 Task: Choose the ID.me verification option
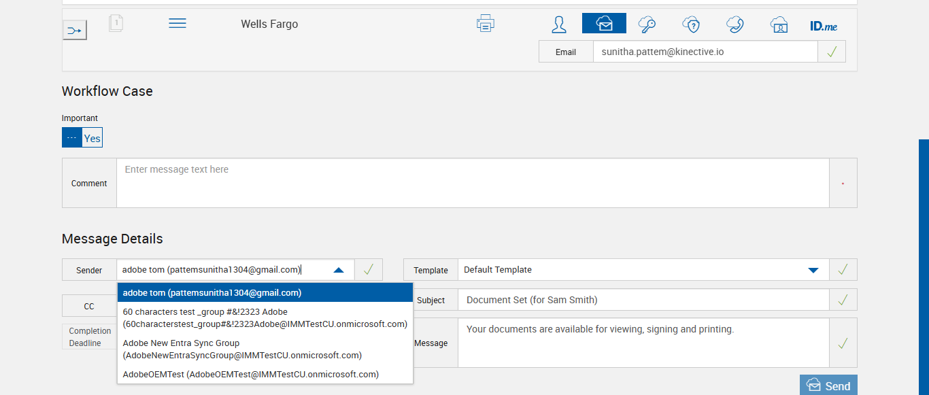tap(824, 26)
